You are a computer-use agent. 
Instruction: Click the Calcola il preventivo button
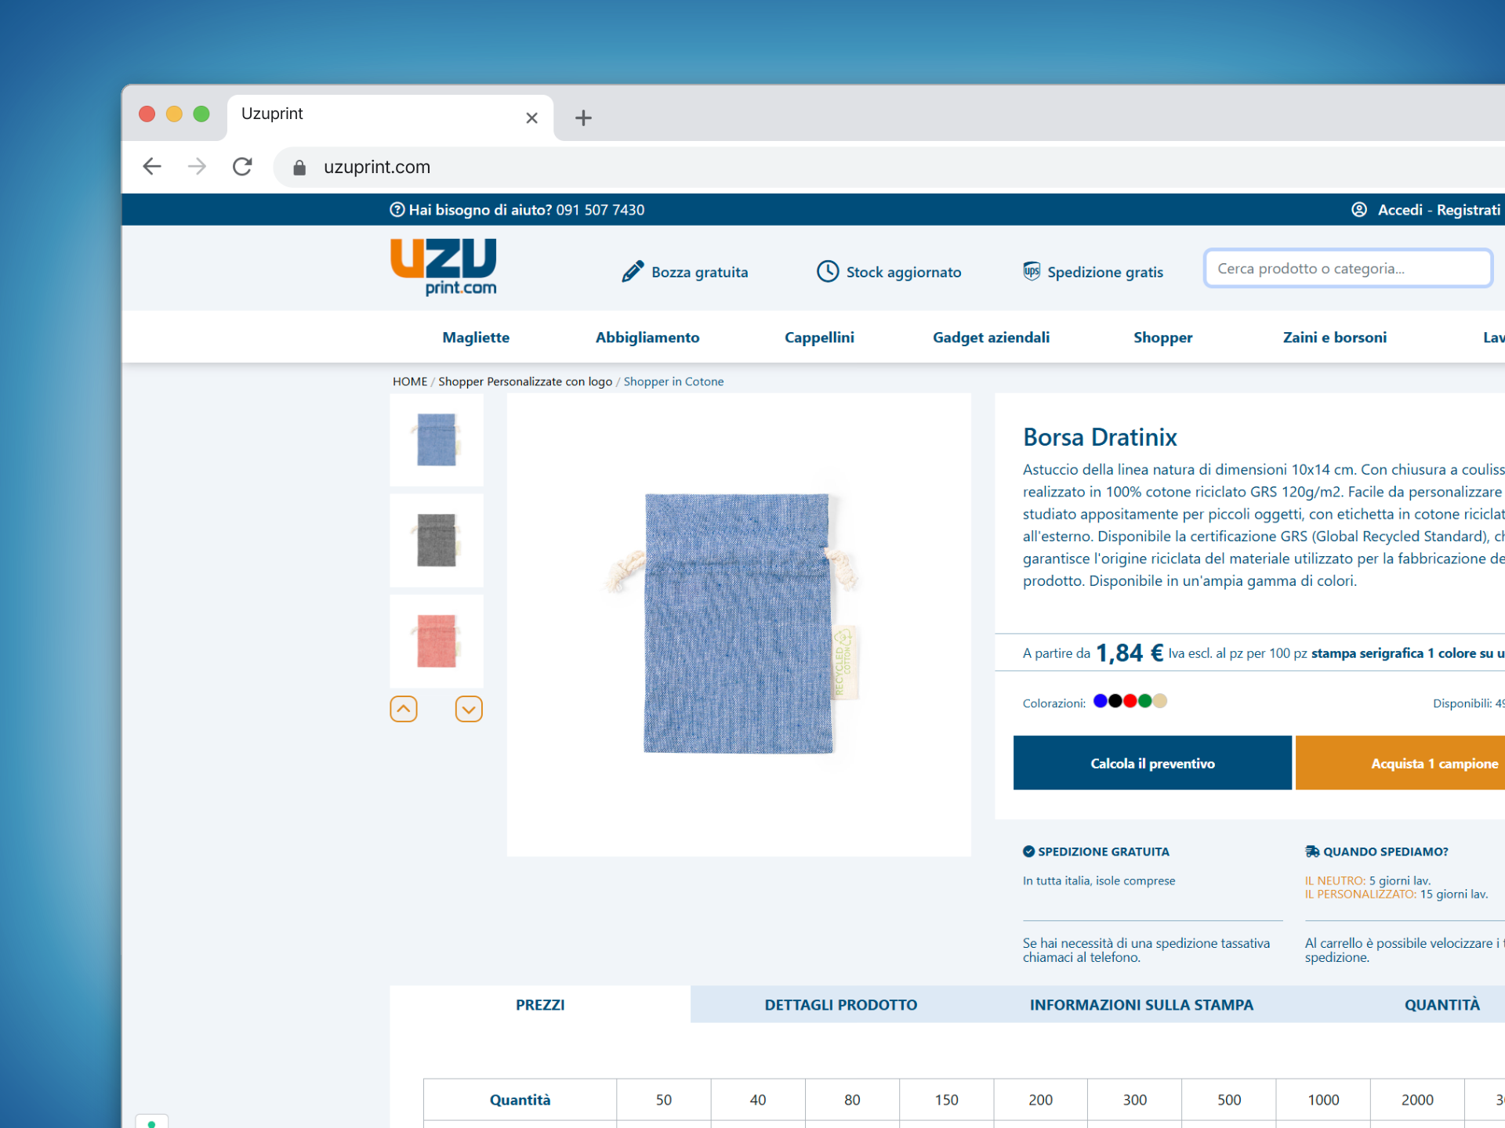coord(1152,763)
